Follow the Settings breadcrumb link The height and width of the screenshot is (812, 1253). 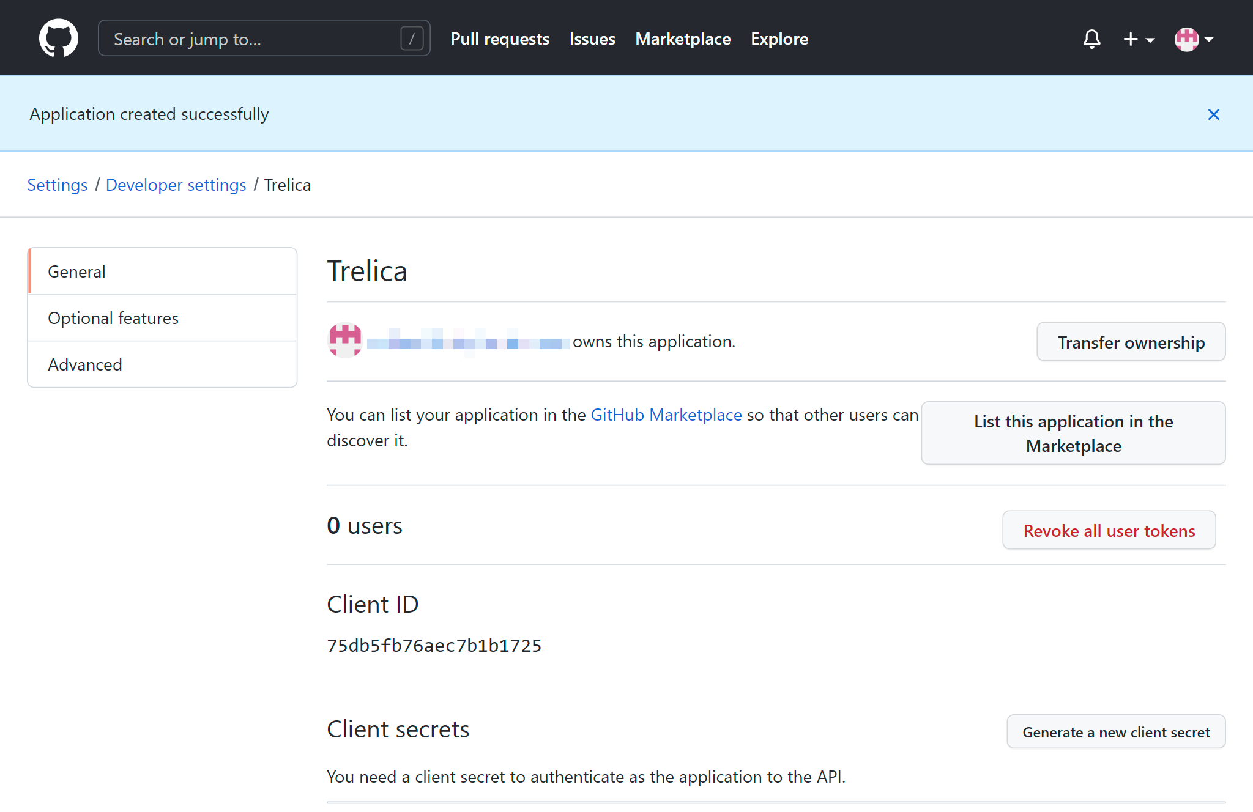click(58, 185)
